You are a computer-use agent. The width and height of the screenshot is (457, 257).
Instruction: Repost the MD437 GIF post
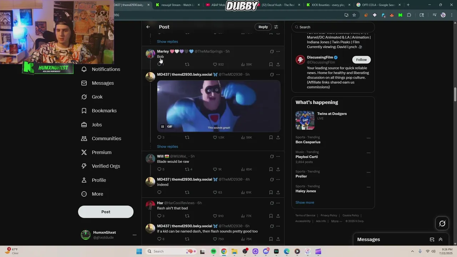tap(187, 137)
